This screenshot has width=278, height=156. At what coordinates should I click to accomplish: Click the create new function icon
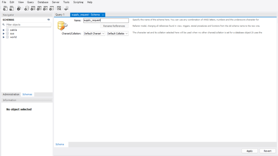pos(52,8)
